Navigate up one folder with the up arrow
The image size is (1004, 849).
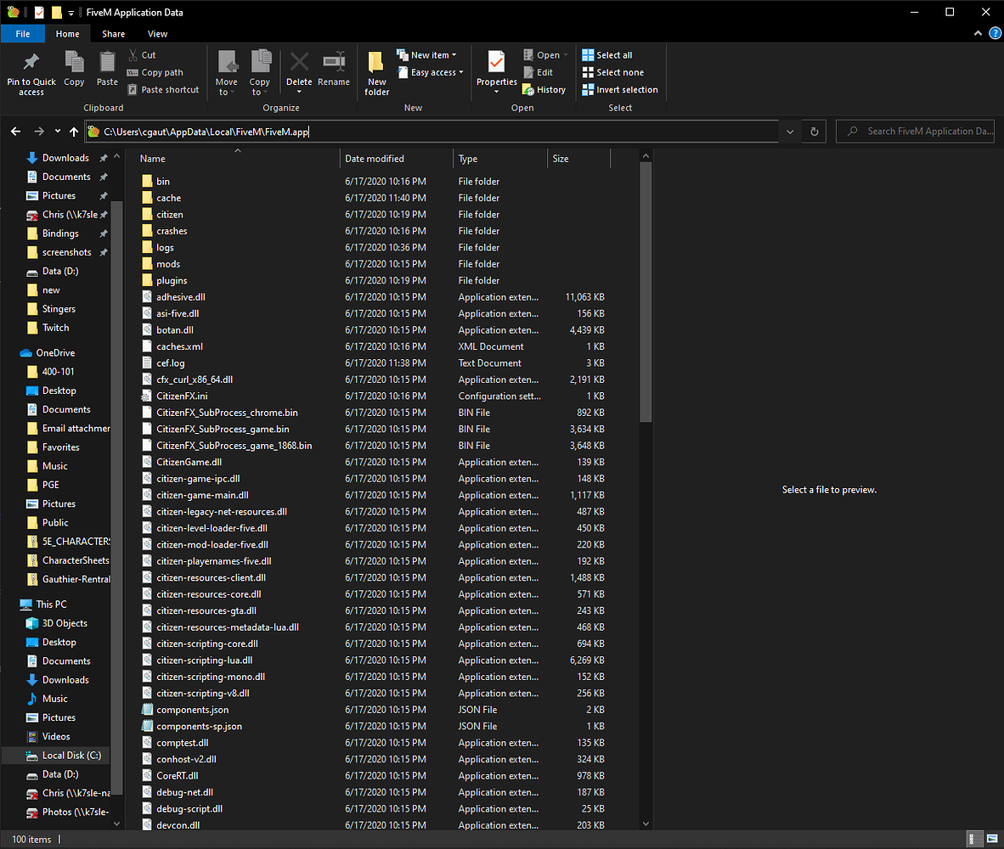tap(73, 132)
